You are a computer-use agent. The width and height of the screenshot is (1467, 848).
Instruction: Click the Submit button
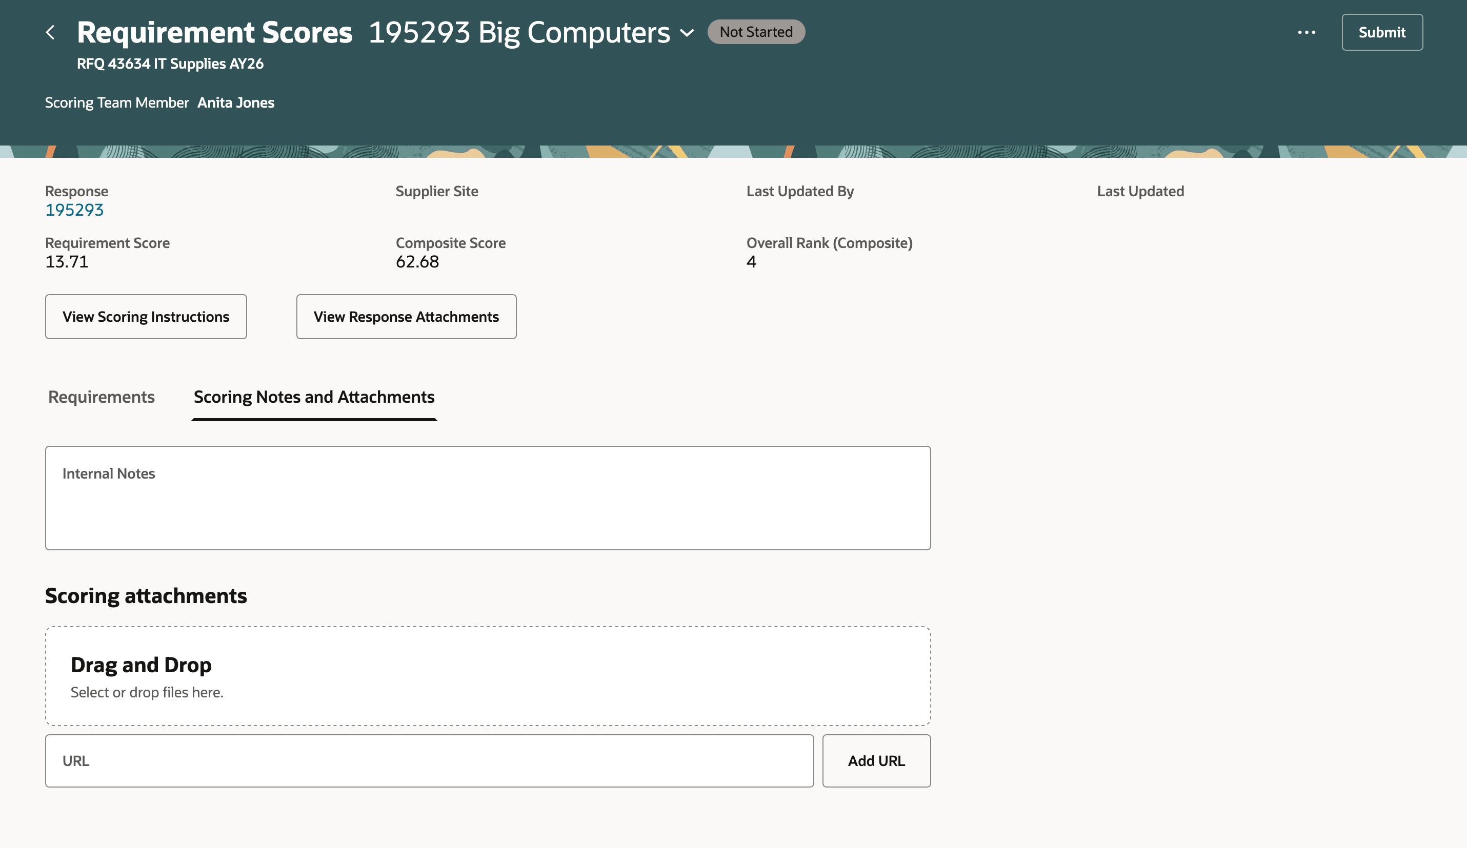tap(1381, 33)
